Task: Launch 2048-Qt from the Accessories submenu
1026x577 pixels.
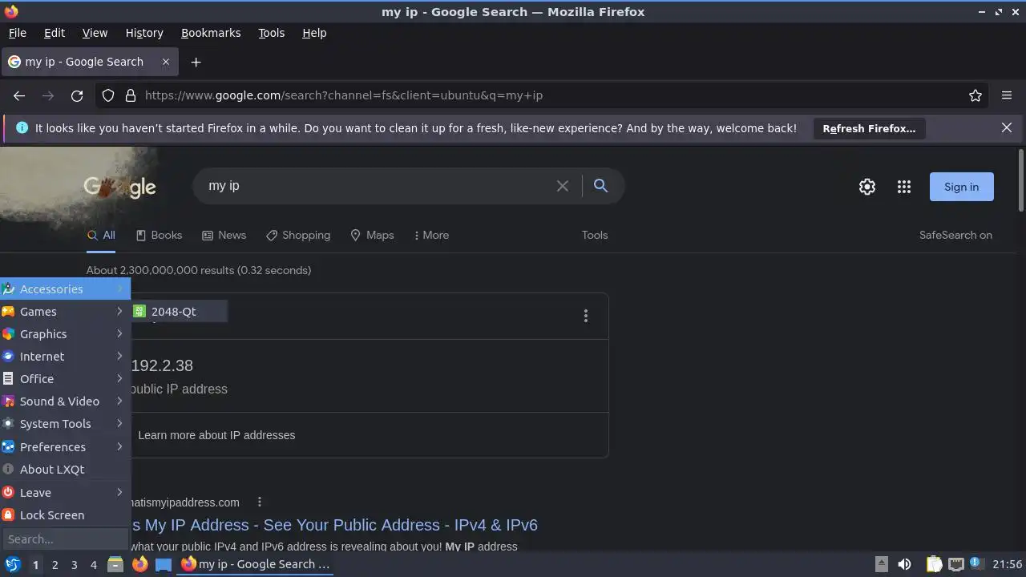Action: (179, 312)
